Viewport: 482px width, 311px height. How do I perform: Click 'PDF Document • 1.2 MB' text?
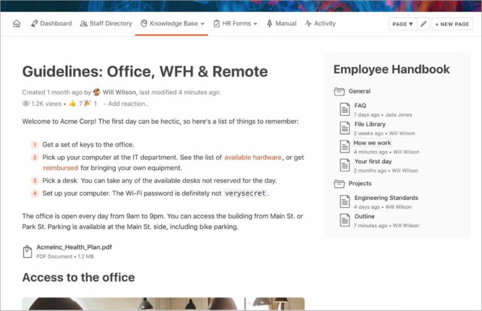65,256
